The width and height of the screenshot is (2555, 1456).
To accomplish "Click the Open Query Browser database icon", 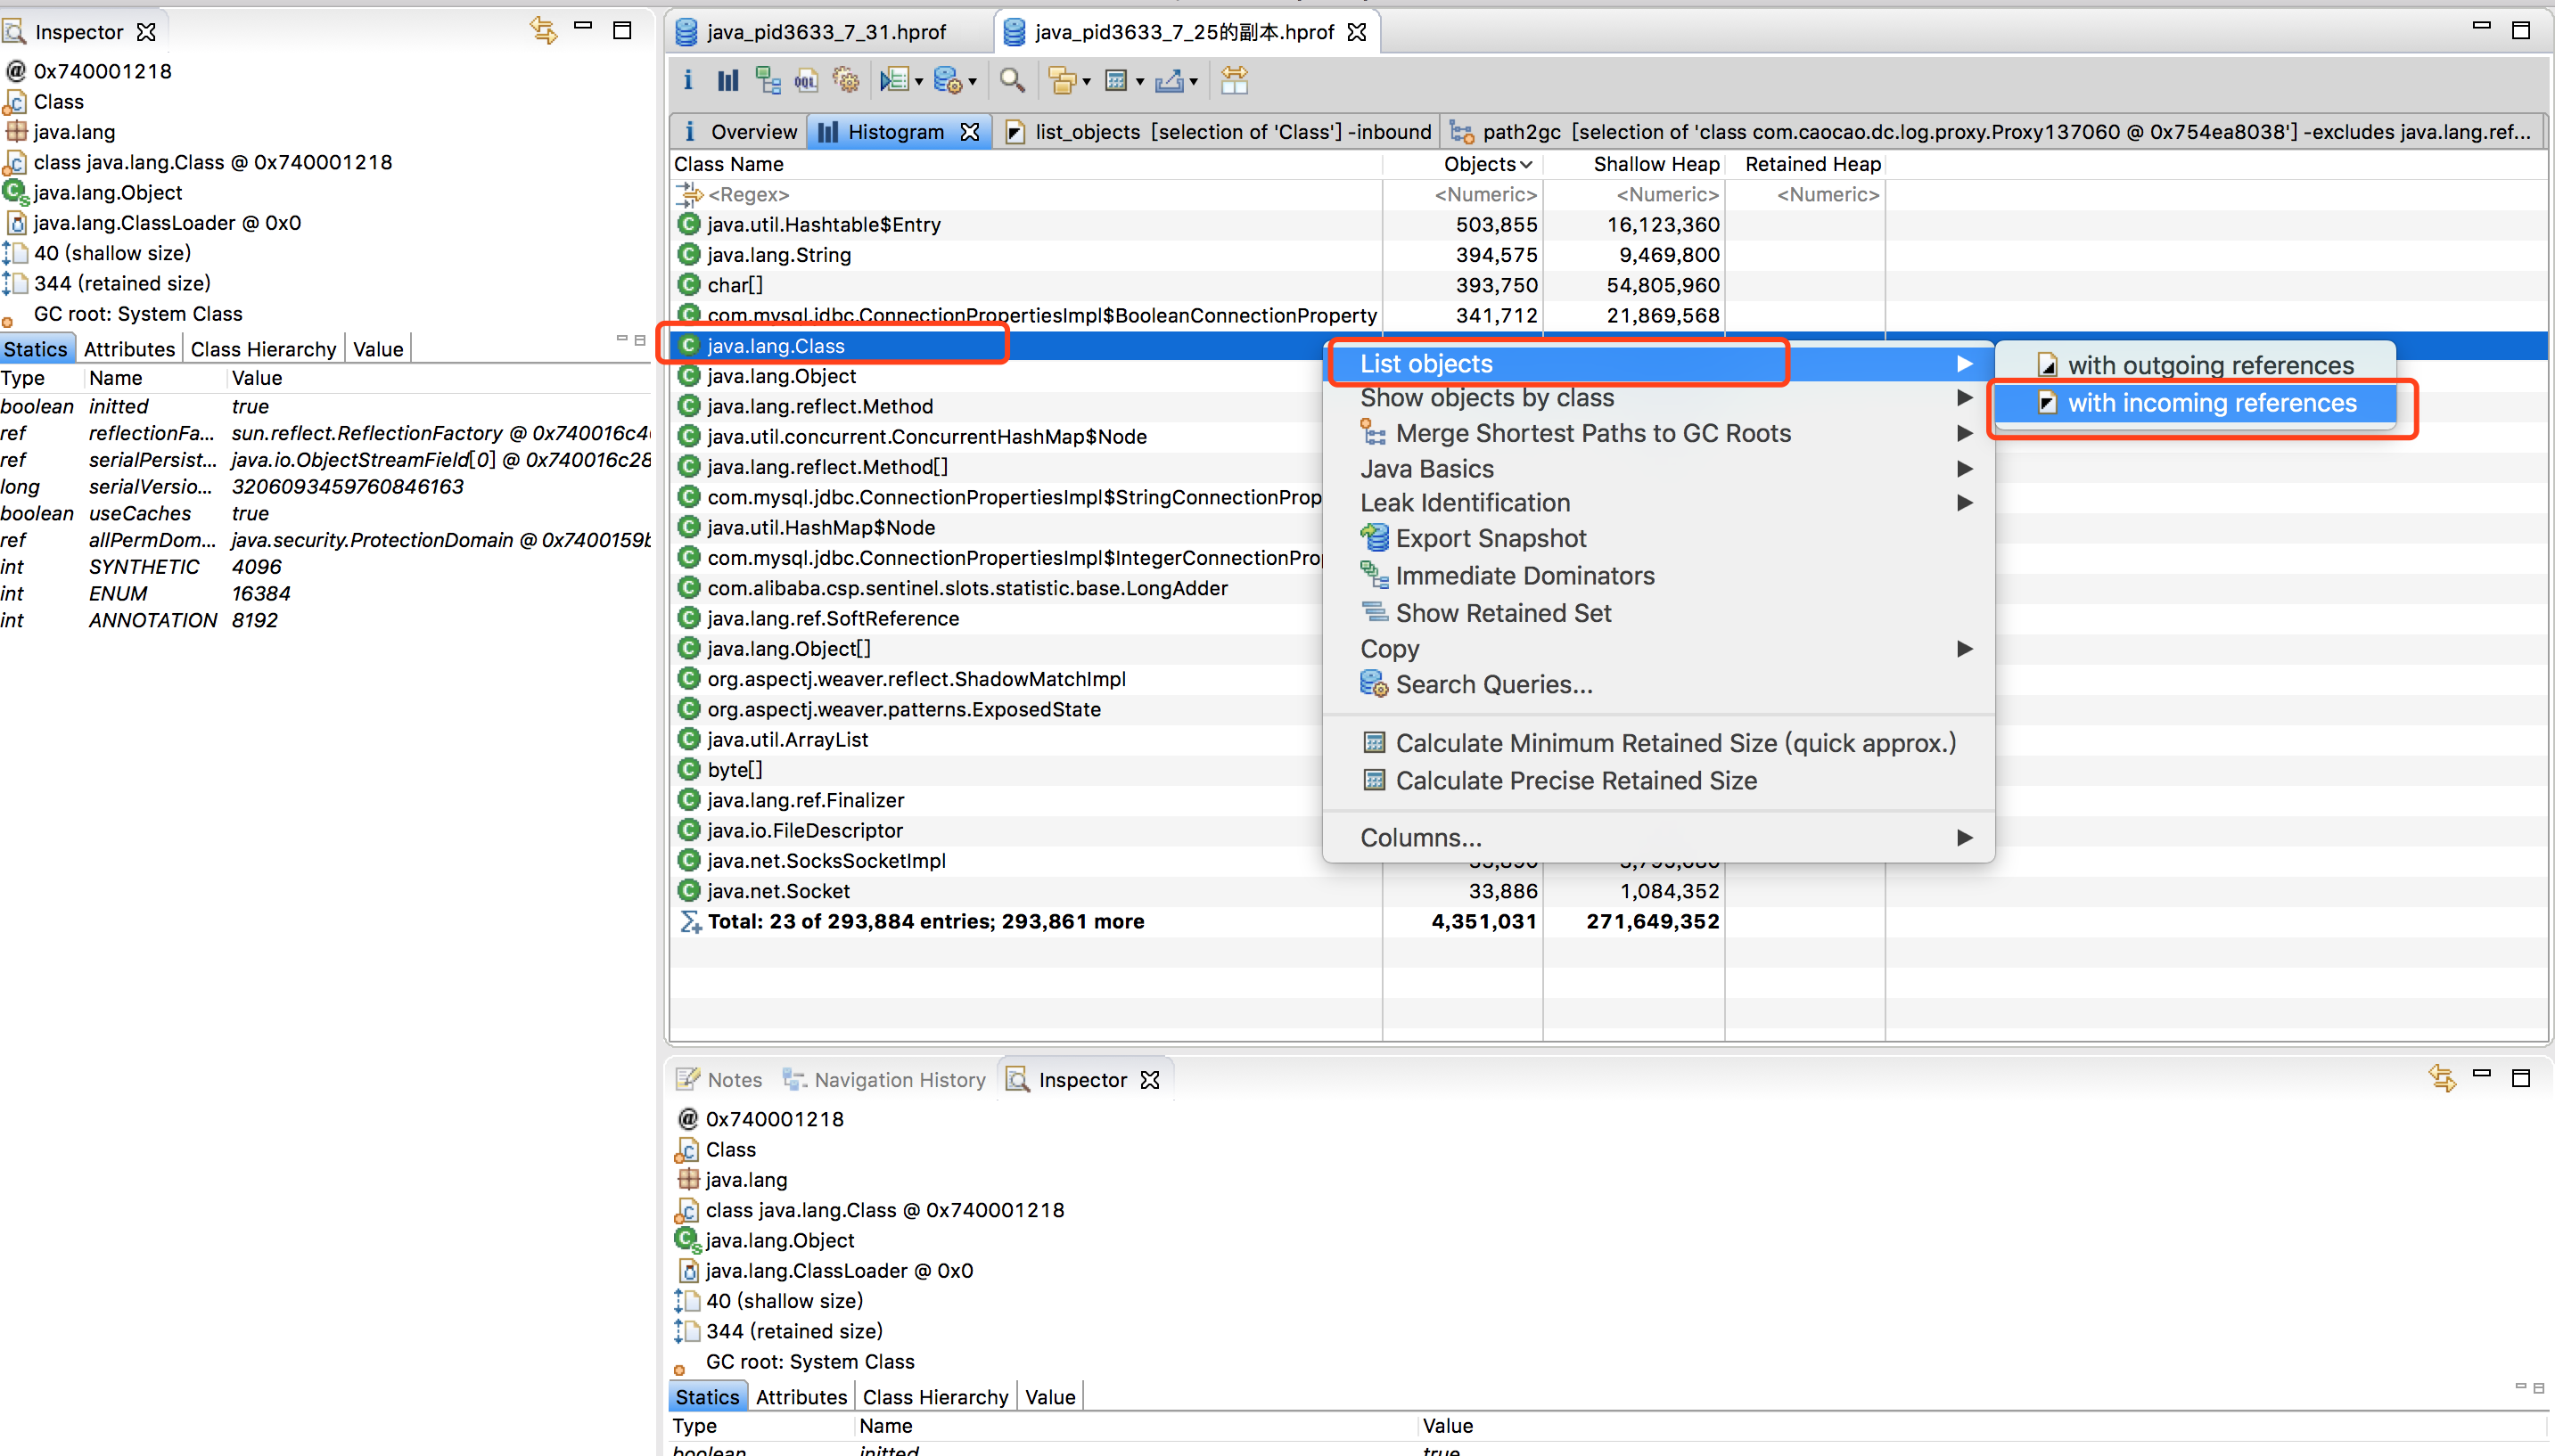I will (947, 80).
